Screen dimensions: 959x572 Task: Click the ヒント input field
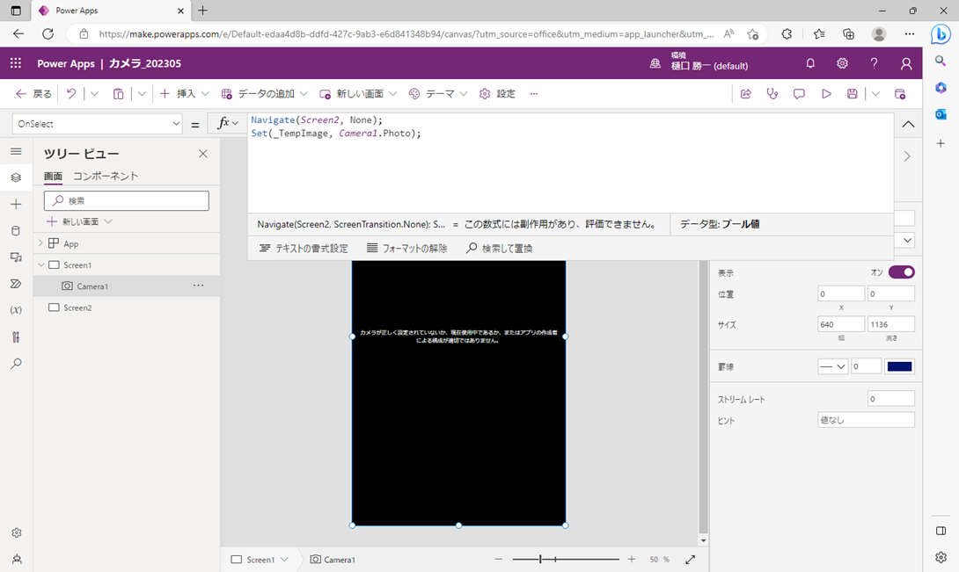coord(866,420)
